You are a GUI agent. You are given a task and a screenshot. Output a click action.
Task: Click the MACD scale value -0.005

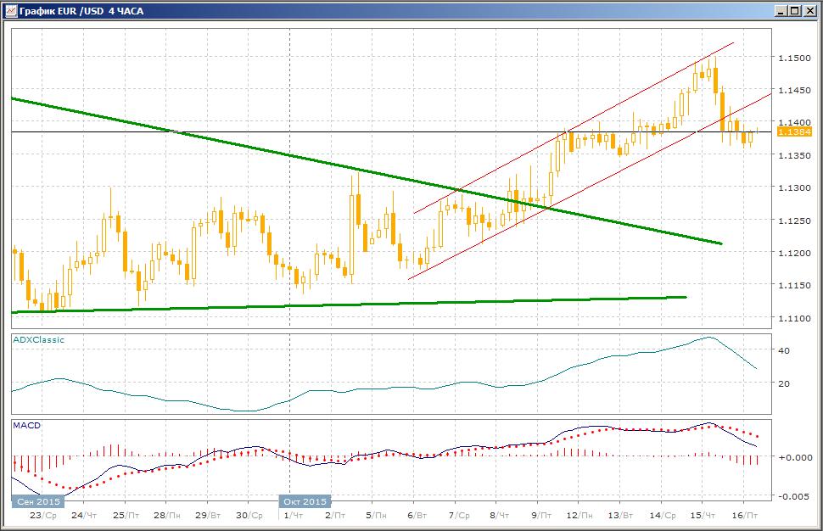tap(793, 496)
